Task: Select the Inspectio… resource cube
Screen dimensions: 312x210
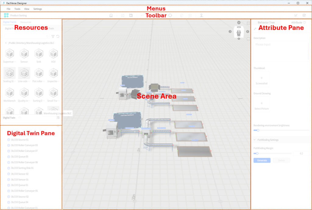Action: [x=53, y=73]
